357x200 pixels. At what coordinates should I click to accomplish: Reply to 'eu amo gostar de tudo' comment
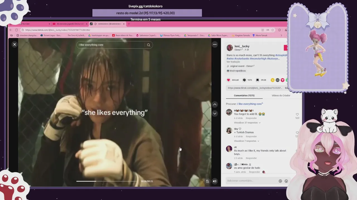pos(254,172)
